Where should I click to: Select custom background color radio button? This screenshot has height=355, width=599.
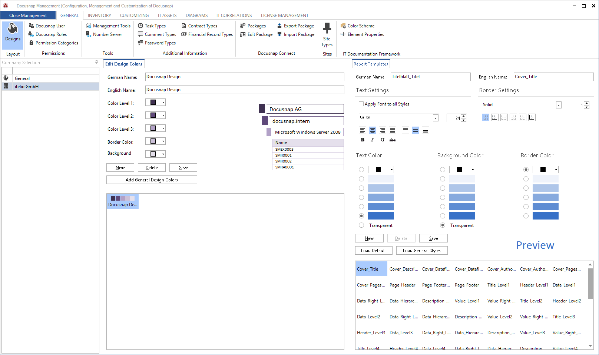[x=443, y=170]
